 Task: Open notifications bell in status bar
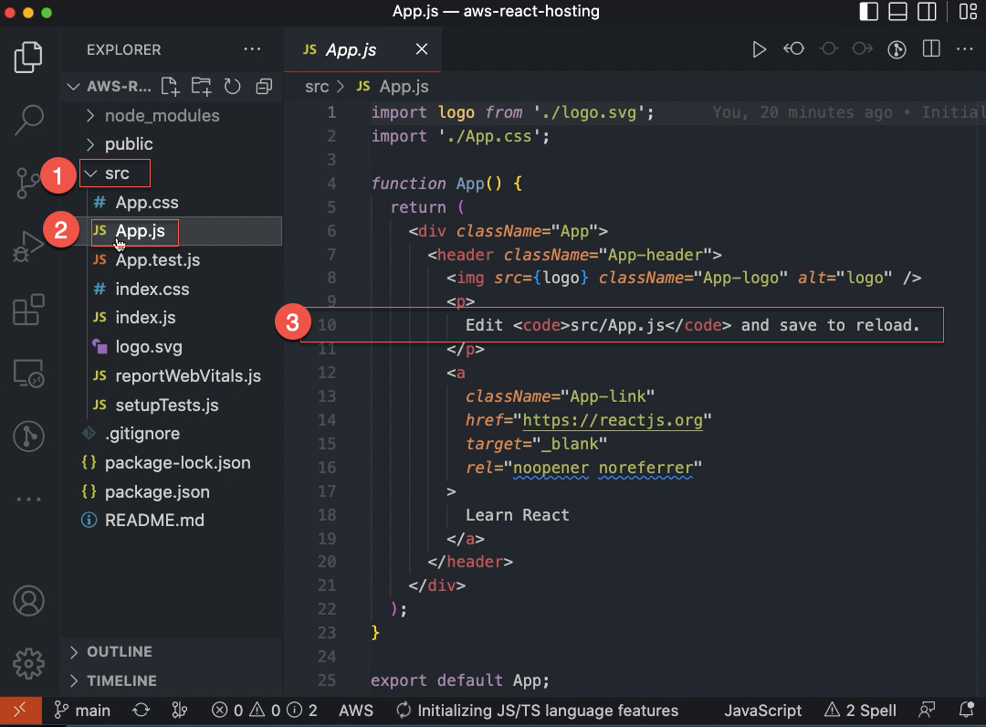tap(967, 711)
